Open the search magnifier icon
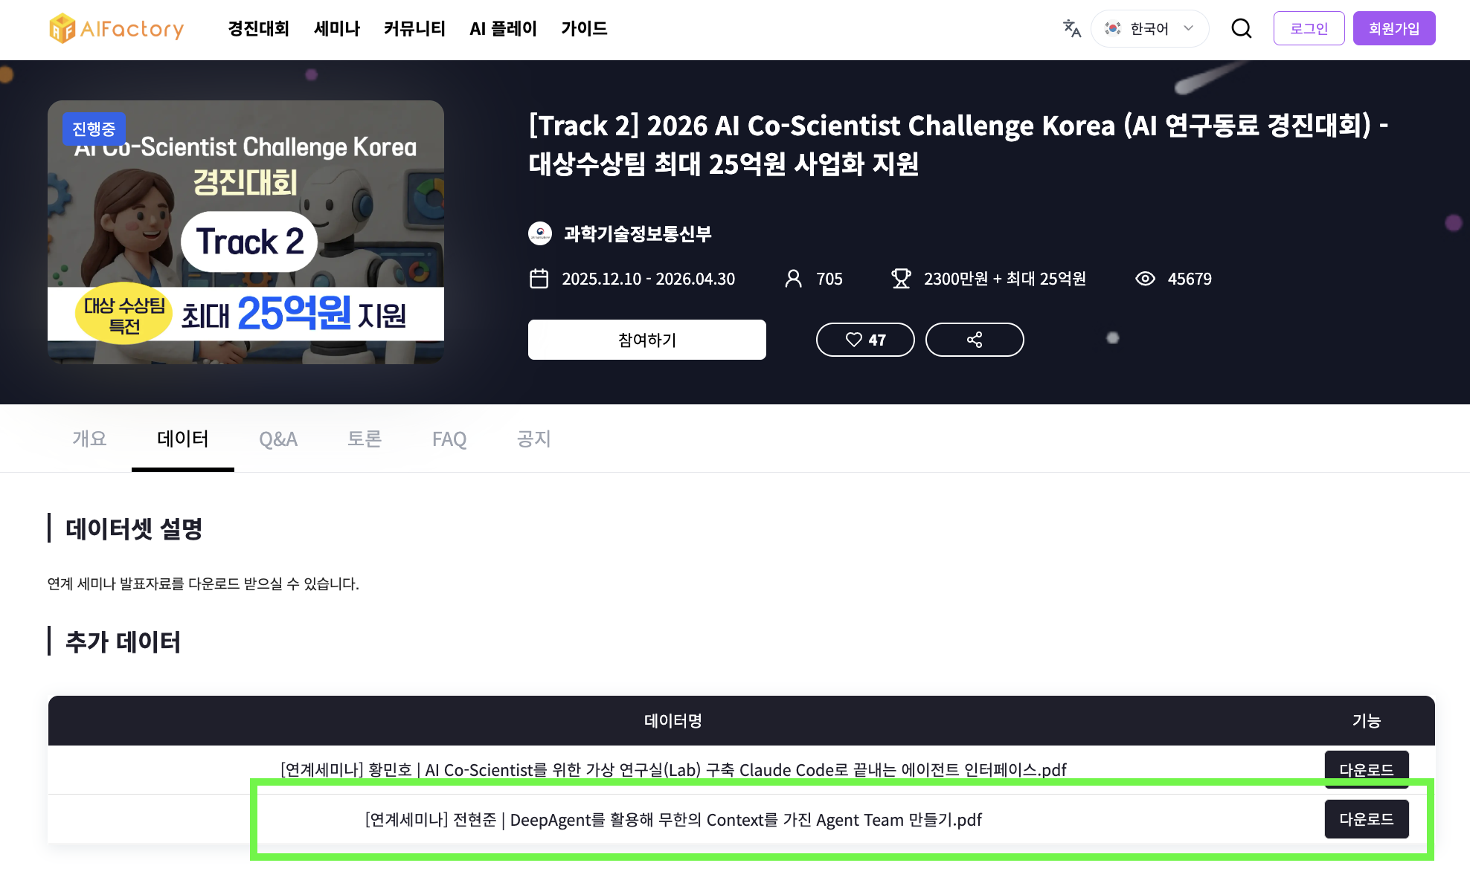The image size is (1470, 886). point(1242,28)
